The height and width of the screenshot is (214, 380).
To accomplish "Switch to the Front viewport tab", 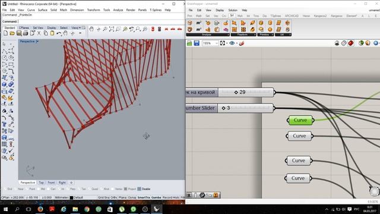I will [51, 182].
